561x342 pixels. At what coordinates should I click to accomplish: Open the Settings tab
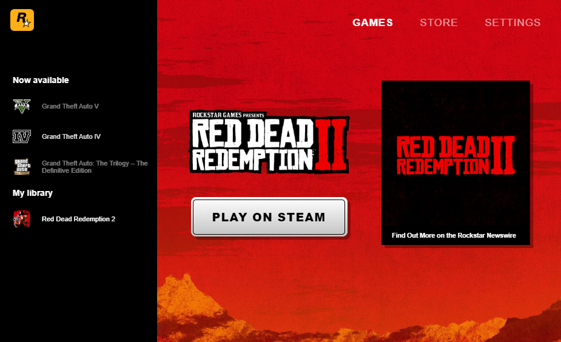tap(512, 22)
